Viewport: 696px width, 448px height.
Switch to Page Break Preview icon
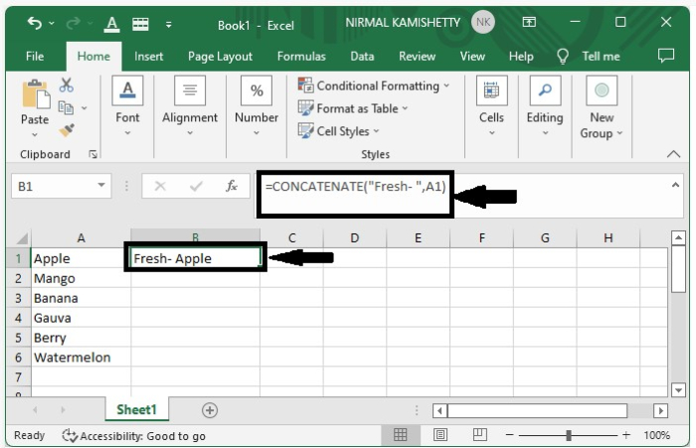pyautogui.click(x=480, y=435)
